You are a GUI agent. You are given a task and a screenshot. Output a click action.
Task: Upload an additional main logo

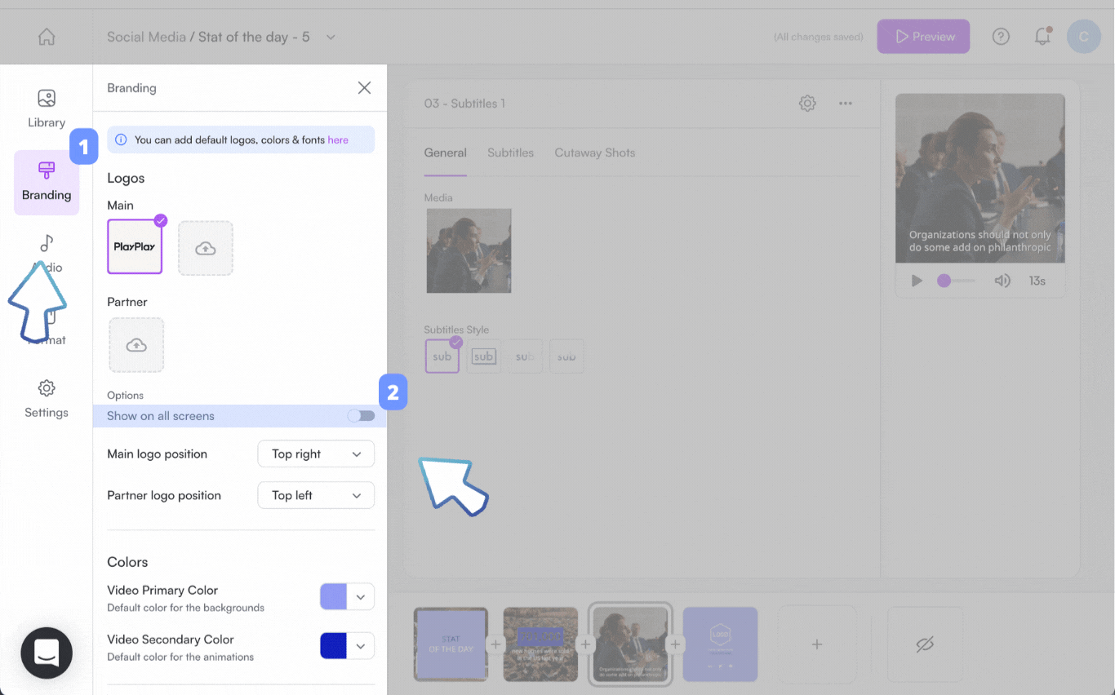206,248
